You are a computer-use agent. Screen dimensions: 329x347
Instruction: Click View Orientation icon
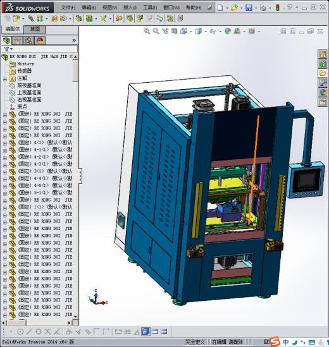(183, 31)
